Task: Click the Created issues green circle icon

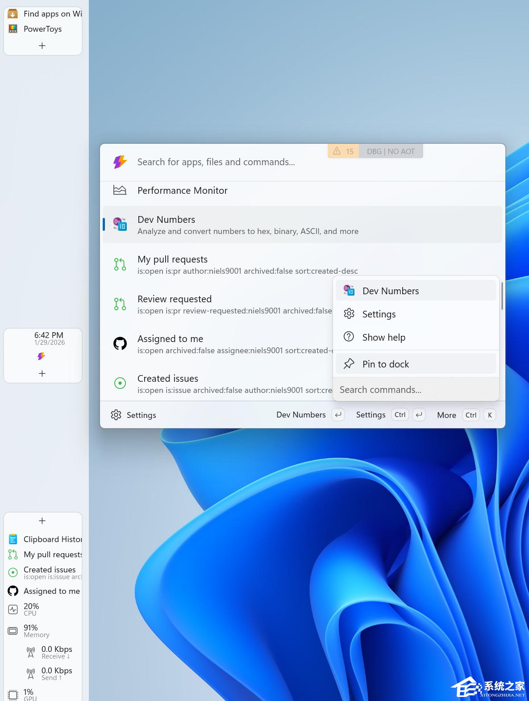Action: pyautogui.click(x=120, y=383)
